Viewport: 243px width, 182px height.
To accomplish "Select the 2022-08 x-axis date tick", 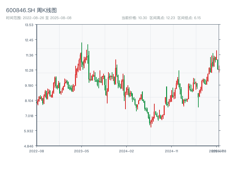I will (36, 151).
